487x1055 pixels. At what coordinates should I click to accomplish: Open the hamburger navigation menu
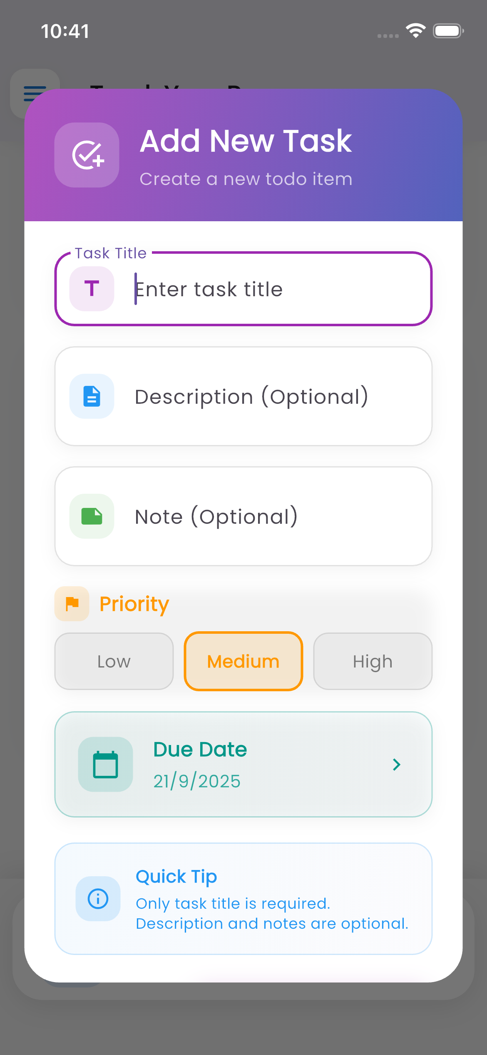coord(35,93)
